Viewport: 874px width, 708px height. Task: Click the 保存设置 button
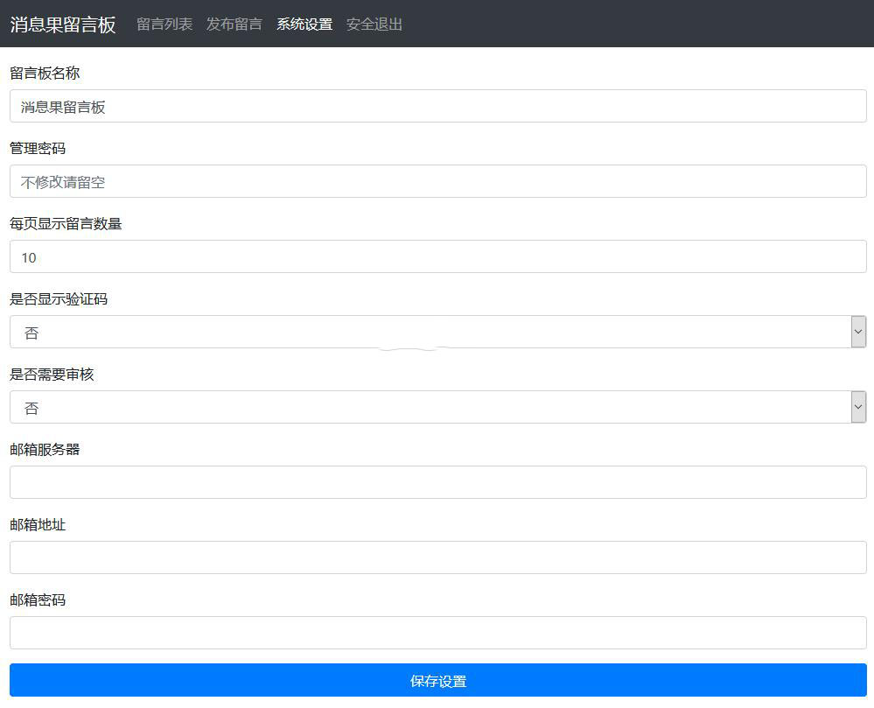(x=438, y=680)
